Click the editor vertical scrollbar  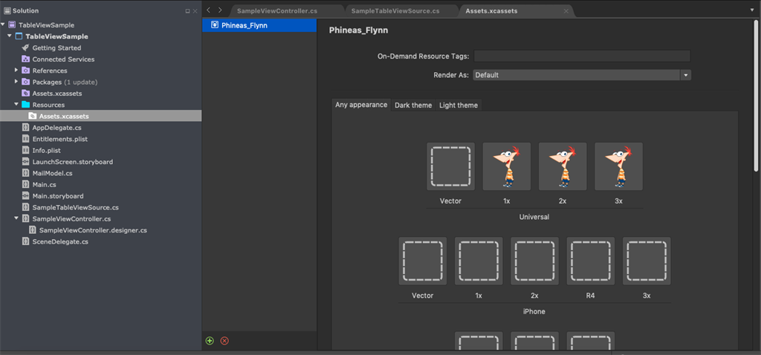pos(756,97)
